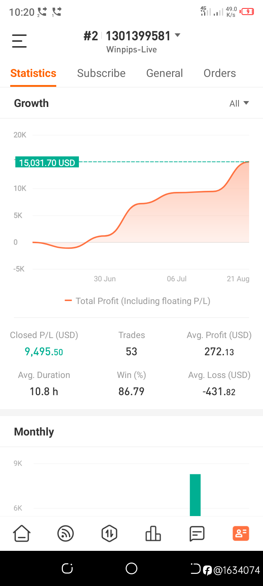Select the Statistics tab
Screen dimensions: 263x586
33,73
